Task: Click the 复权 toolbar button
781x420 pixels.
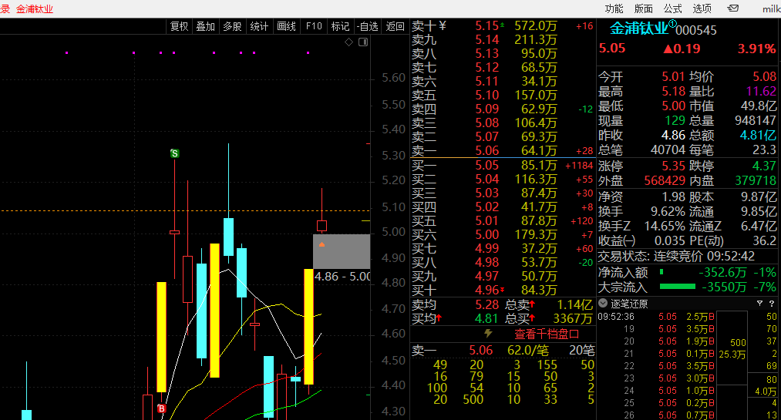Action: click(179, 26)
